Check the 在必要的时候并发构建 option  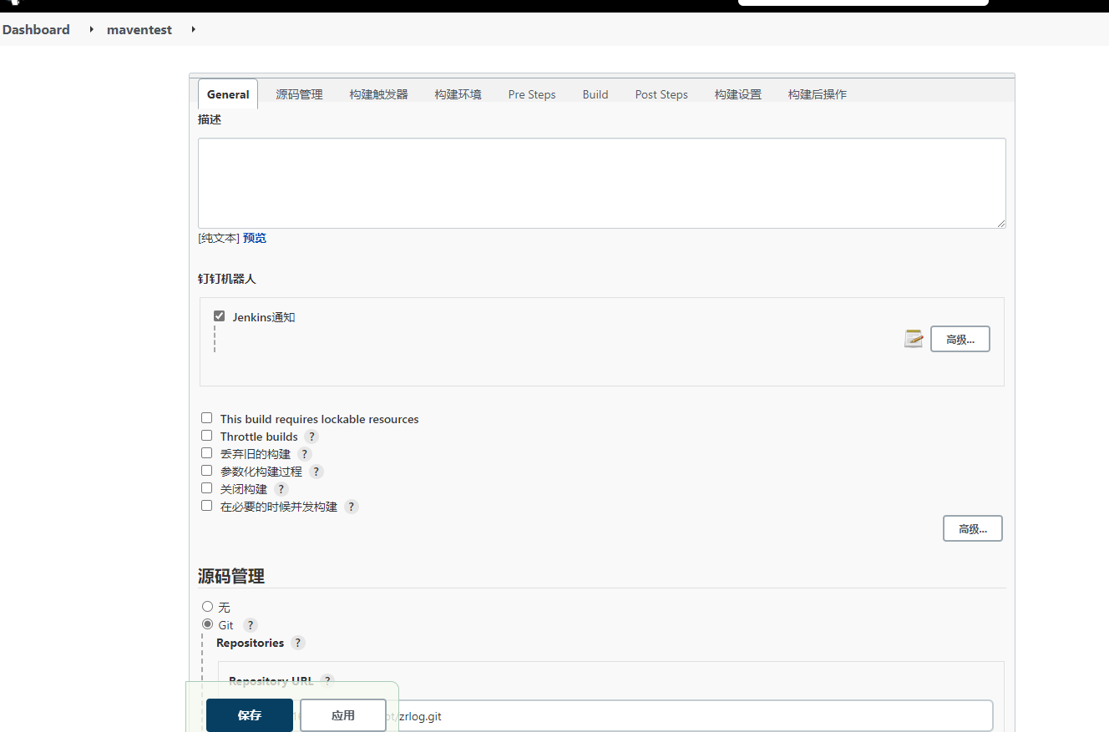pyautogui.click(x=206, y=506)
